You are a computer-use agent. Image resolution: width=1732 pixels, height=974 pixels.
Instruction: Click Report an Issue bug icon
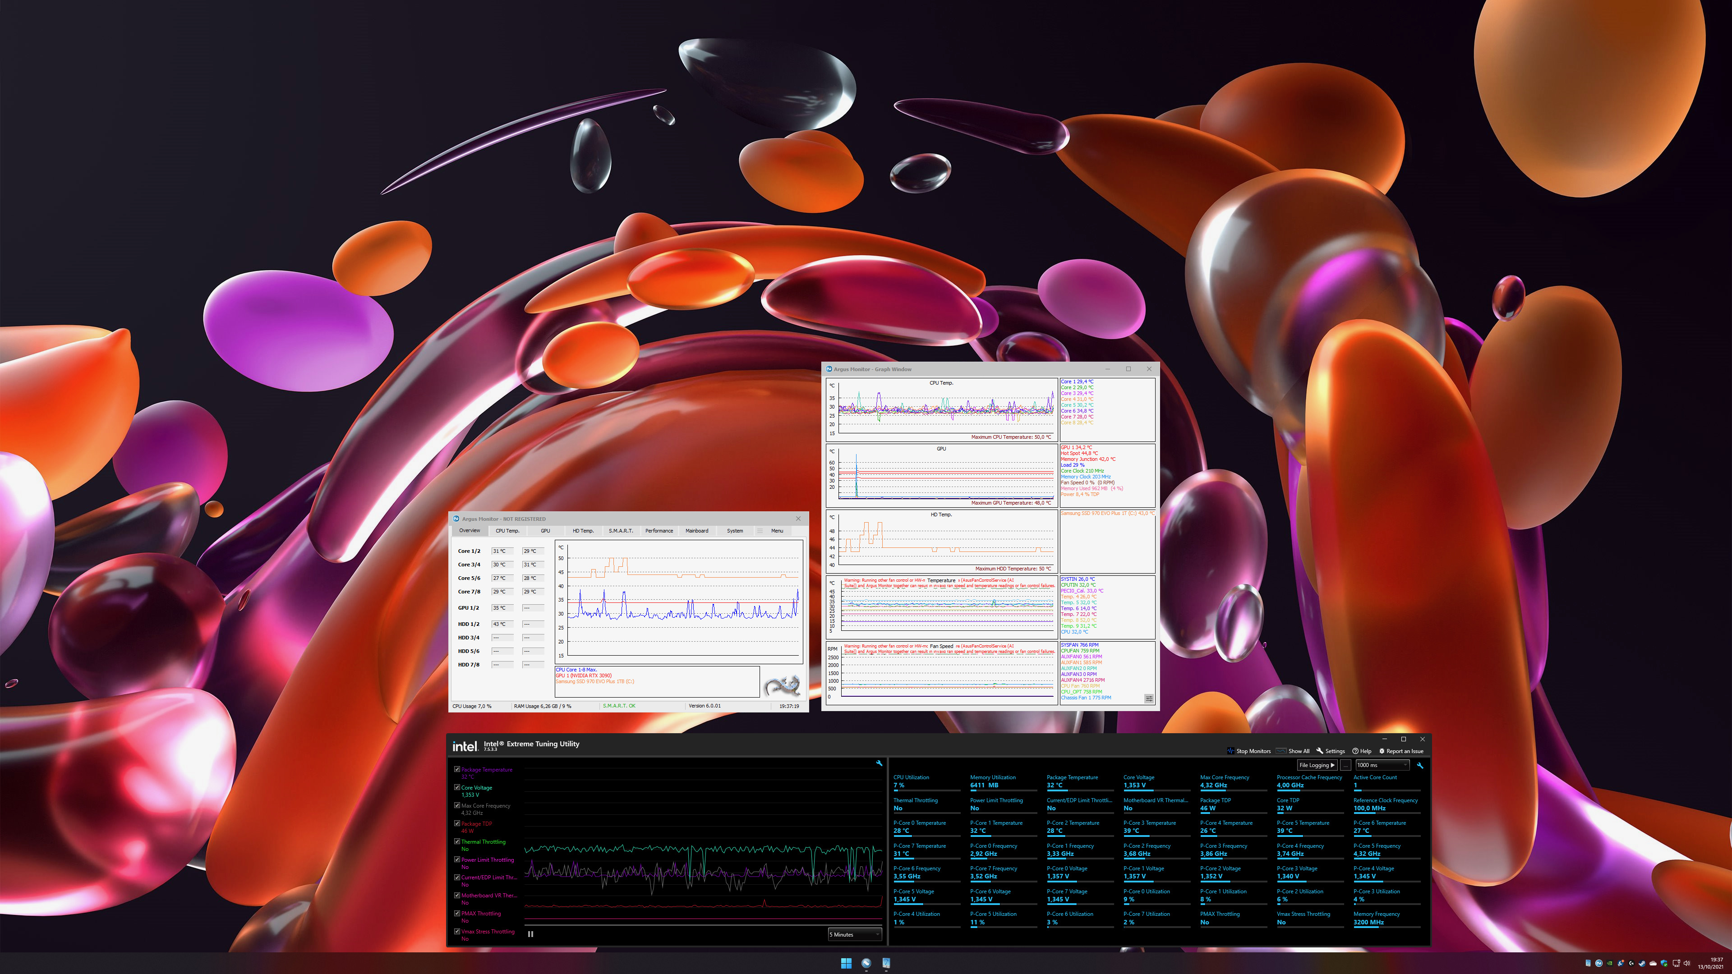pyautogui.click(x=1382, y=751)
